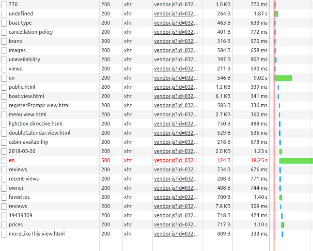Image resolution: width=313 pixels, height=251 pixels.
Task: Select icon next to 19439309 request
Action: [4, 216]
